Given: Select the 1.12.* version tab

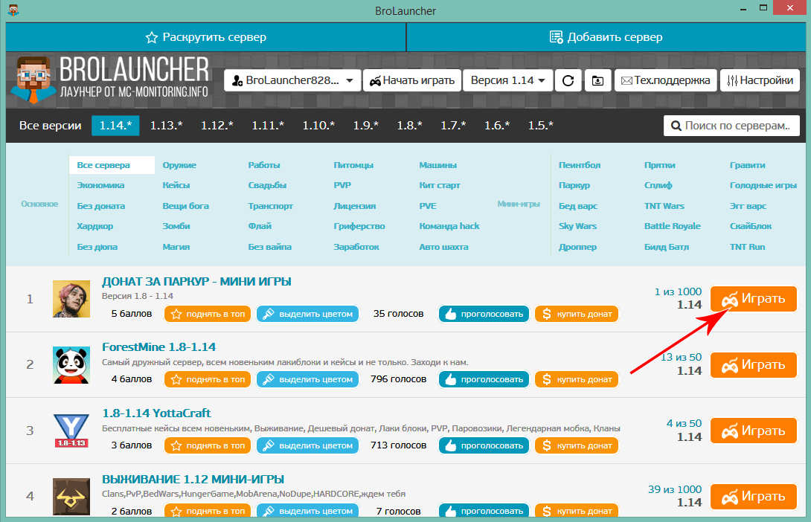Looking at the screenshot, I should pos(217,126).
